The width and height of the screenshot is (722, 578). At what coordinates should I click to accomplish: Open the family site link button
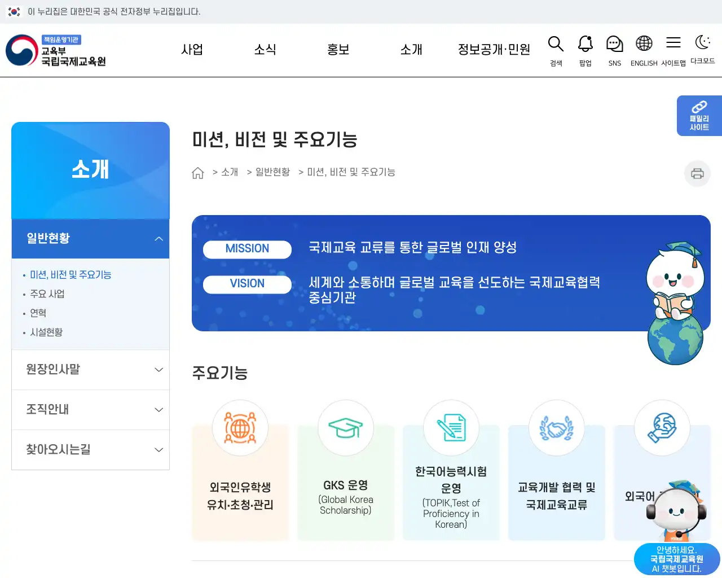tap(699, 116)
